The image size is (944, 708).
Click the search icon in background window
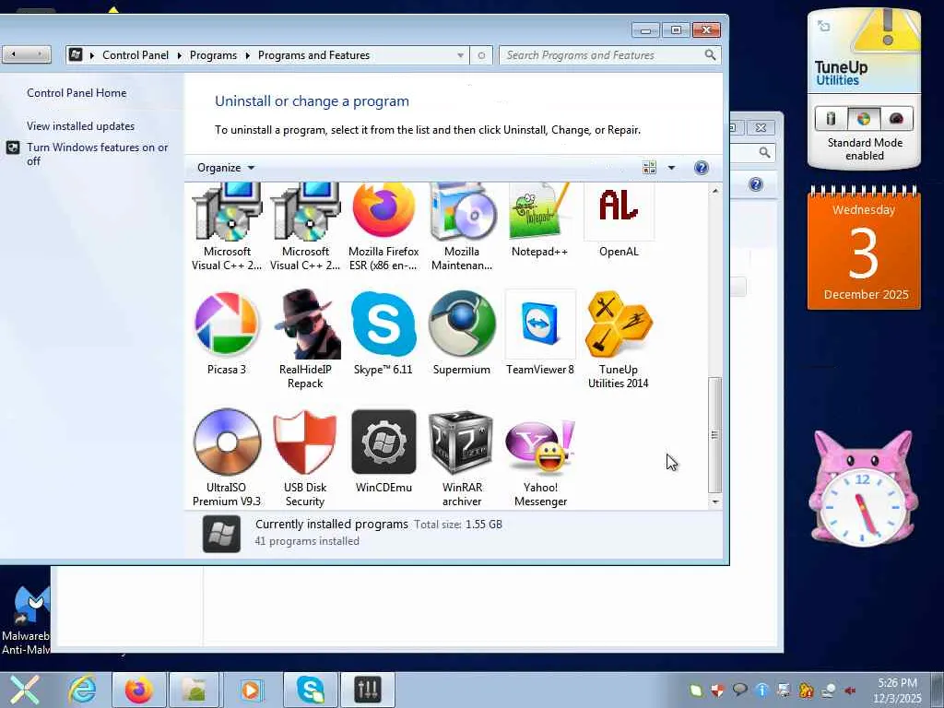(764, 152)
